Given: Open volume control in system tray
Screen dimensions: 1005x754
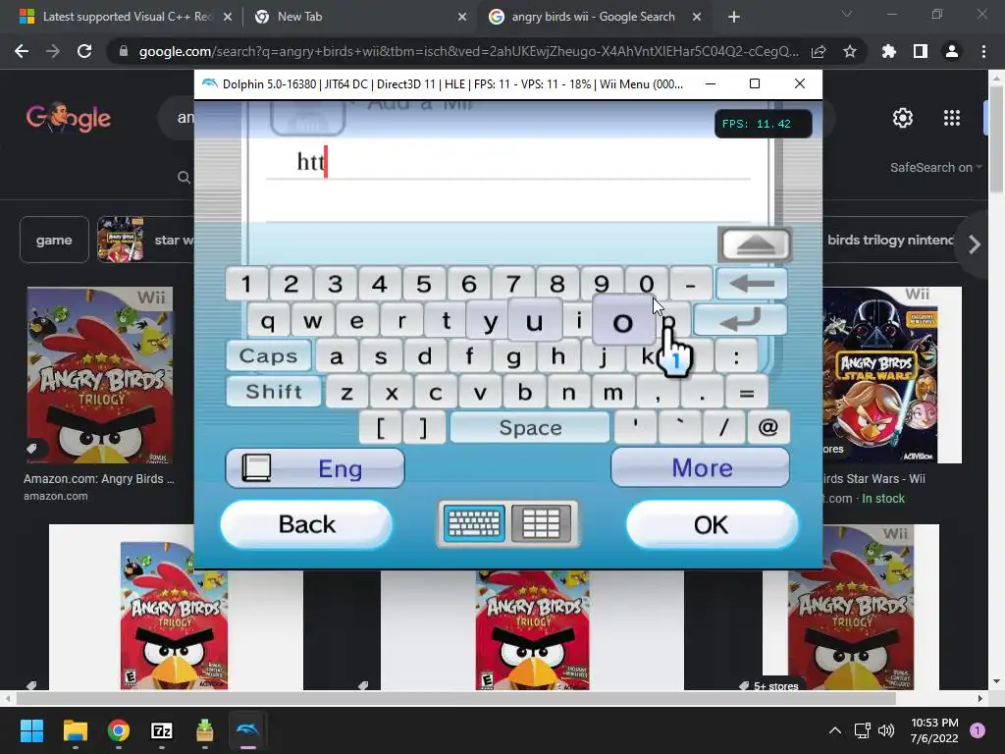Looking at the screenshot, I should pyautogui.click(x=886, y=730).
